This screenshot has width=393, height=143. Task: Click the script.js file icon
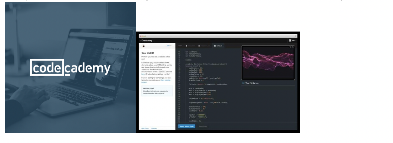[x=215, y=46]
